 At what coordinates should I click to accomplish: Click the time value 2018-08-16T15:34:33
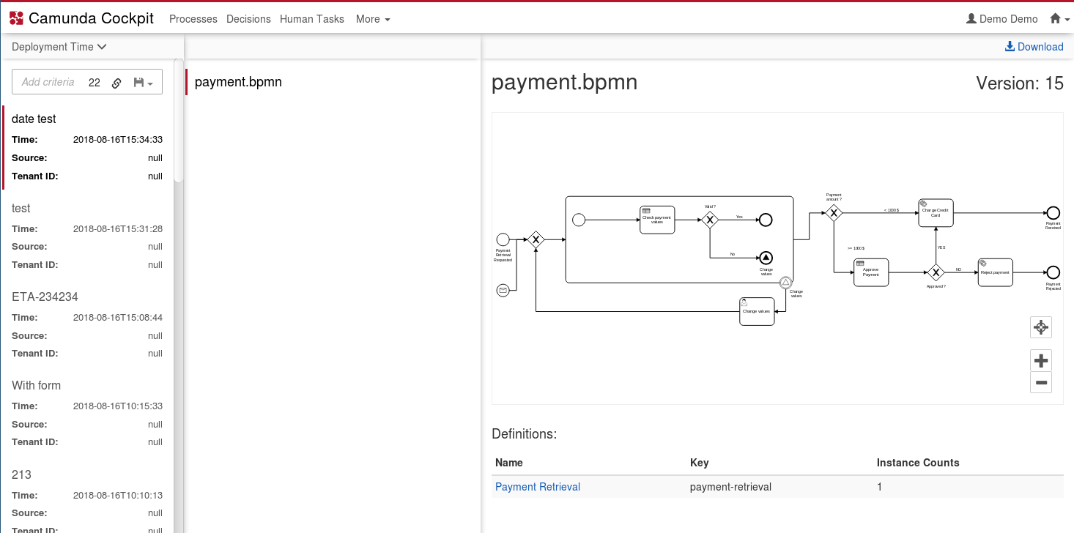[118, 140]
